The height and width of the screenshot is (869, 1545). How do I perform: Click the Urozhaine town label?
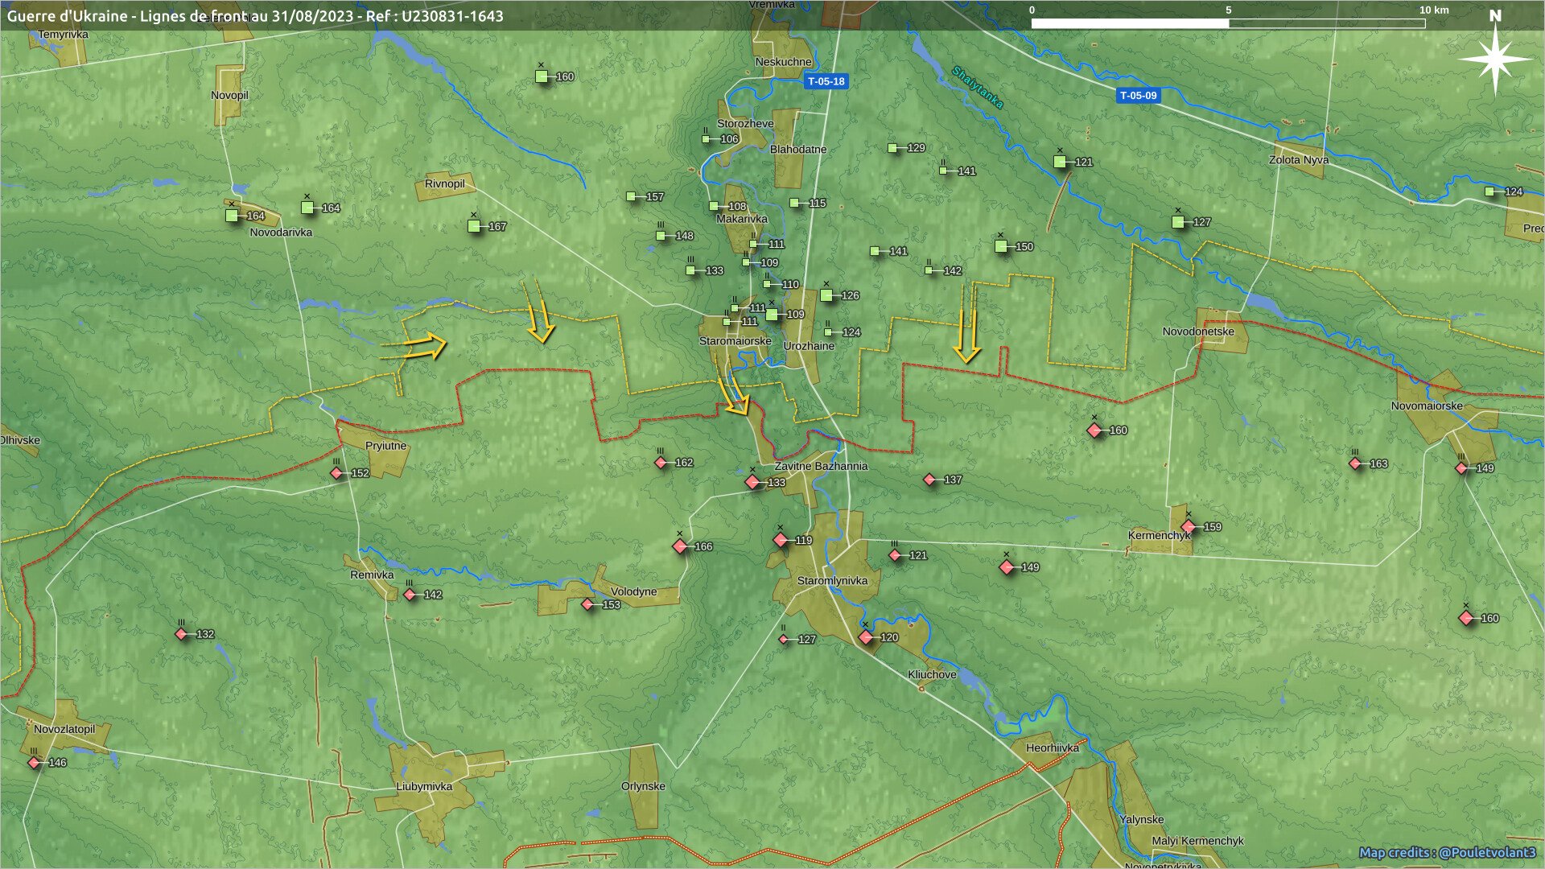809,346
